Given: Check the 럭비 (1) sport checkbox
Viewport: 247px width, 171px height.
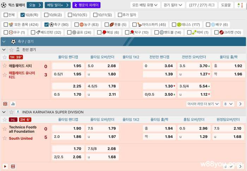Looking at the screenshot, I should [x=189, y=32].
